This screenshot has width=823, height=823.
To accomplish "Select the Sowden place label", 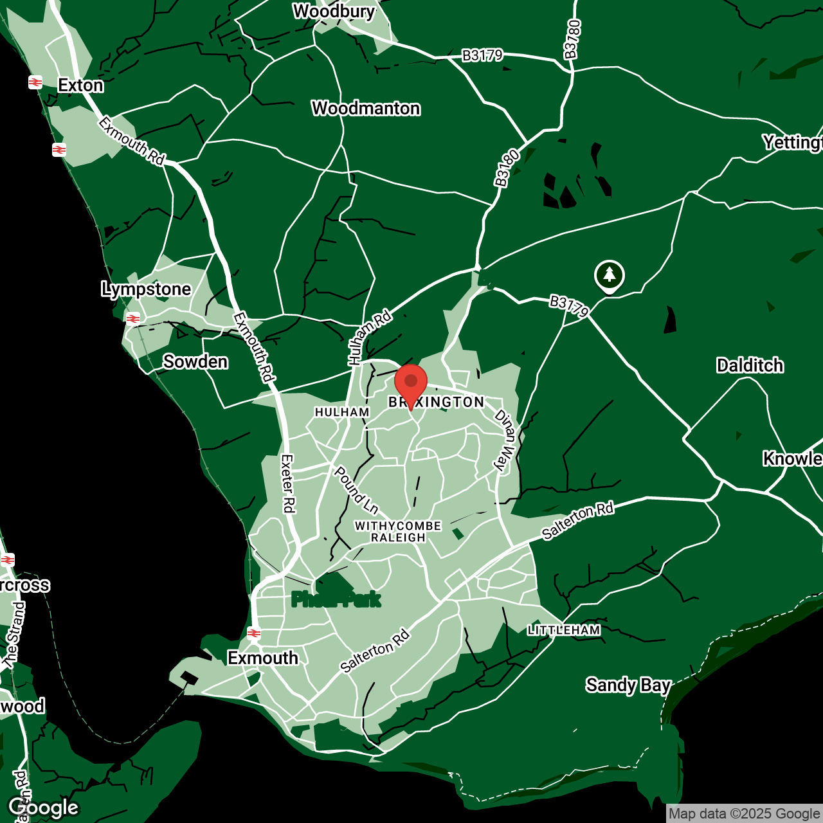I will tap(195, 362).
